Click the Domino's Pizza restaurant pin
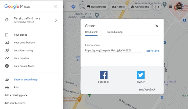Screen dimensions: 188x109 tap(79, 99)
